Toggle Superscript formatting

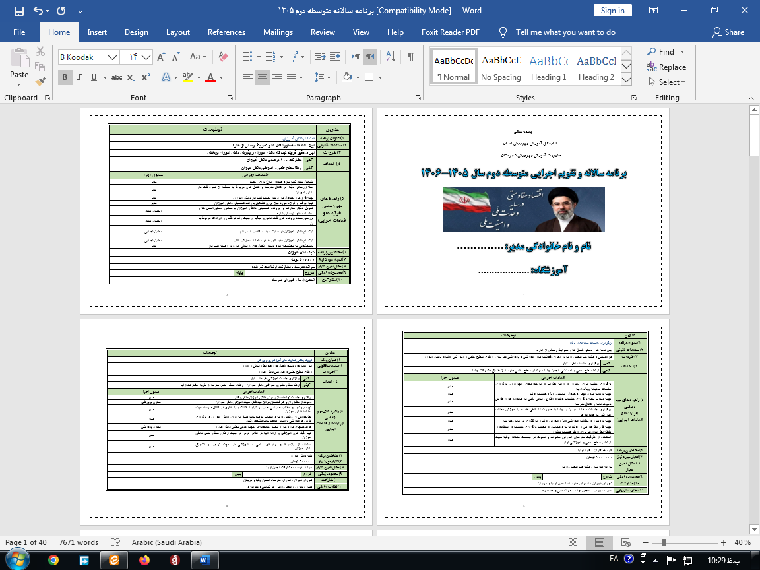(x=146, y=77)
